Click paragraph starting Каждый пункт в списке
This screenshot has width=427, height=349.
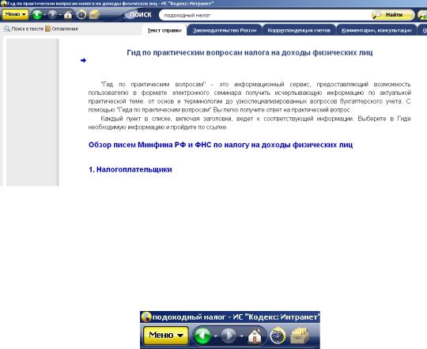pyautogui.click(x=249, y=123)
